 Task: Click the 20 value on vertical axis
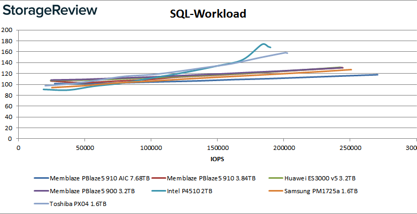click(x=9, y=128)
